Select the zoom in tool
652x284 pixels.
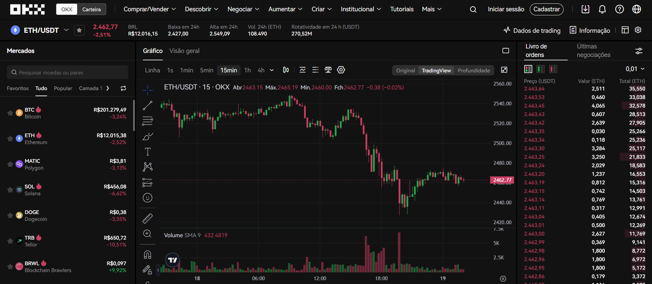click(147, 234)
